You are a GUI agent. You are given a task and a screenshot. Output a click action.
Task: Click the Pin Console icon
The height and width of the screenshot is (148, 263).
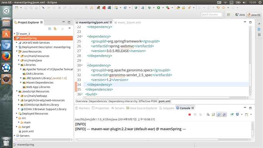(232, 114)
